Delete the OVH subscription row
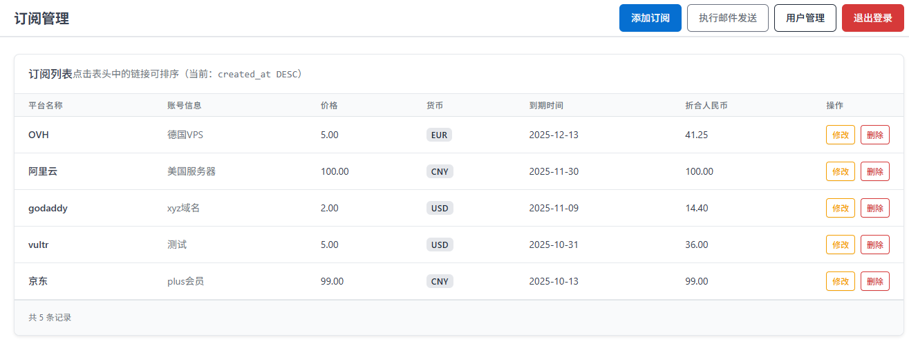This screenshot has width=909, height=344. pyautogui.click(x=874, y=135)
